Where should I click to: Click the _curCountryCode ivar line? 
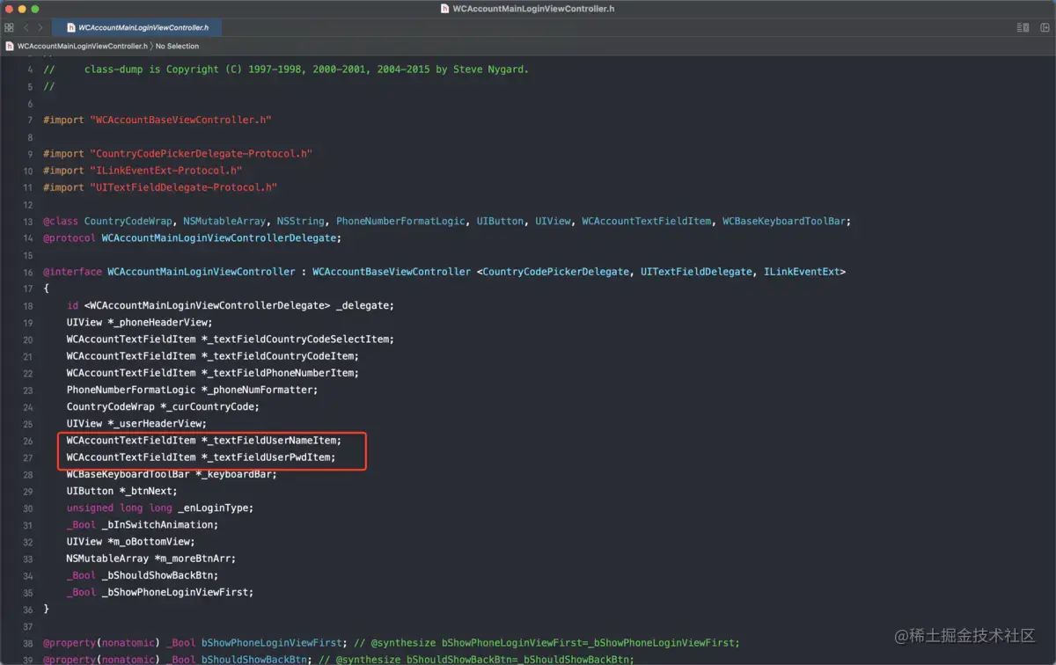164,407
